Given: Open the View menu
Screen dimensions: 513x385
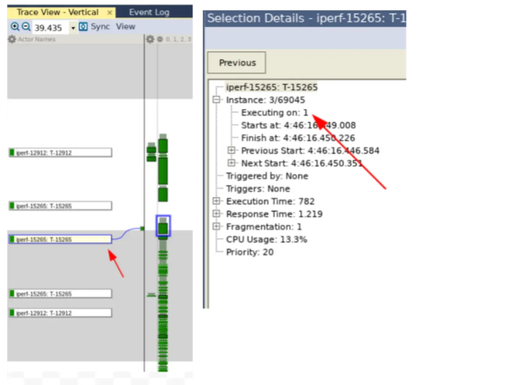Looking at the screenshot, I should 125,27.
